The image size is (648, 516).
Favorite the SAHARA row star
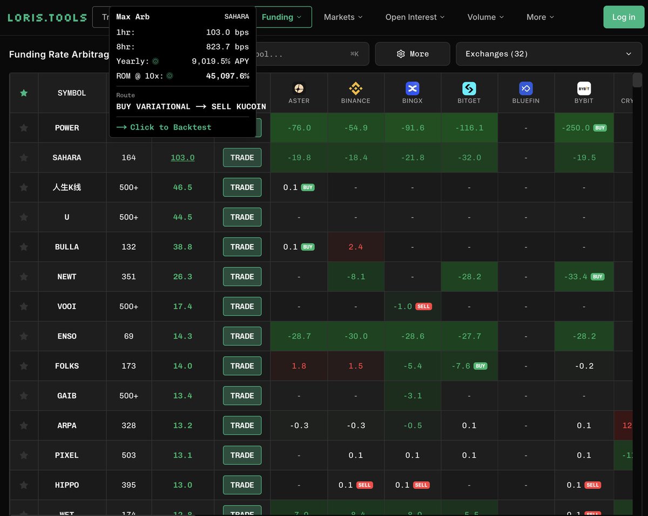24,158
